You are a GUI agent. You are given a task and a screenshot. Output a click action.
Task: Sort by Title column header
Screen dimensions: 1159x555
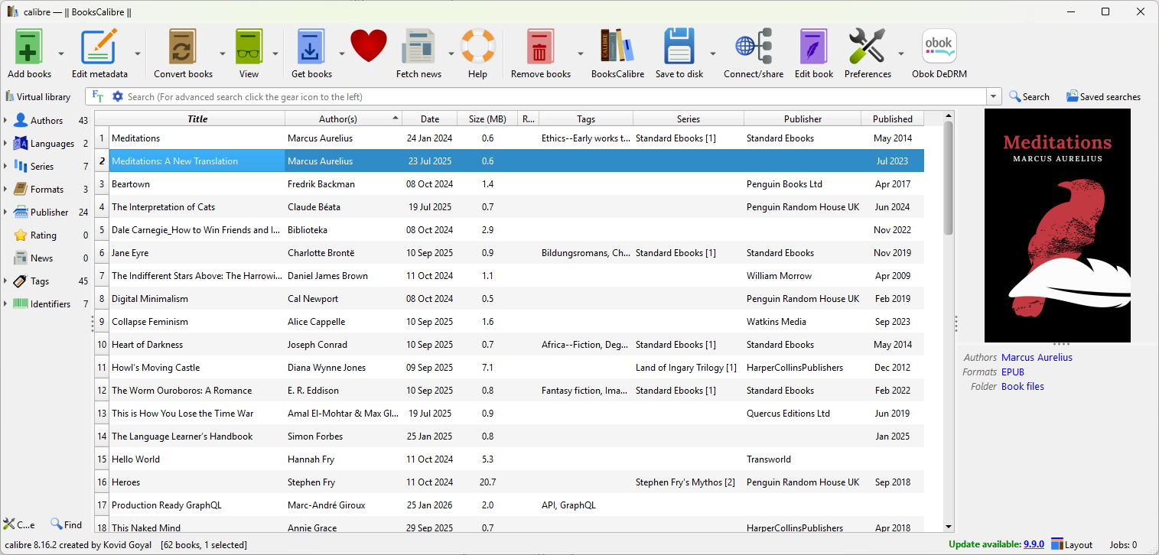tap(197, 118)
